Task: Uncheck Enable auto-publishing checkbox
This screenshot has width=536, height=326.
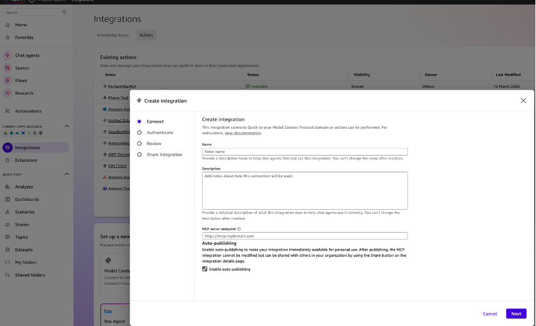Action: 204,269
